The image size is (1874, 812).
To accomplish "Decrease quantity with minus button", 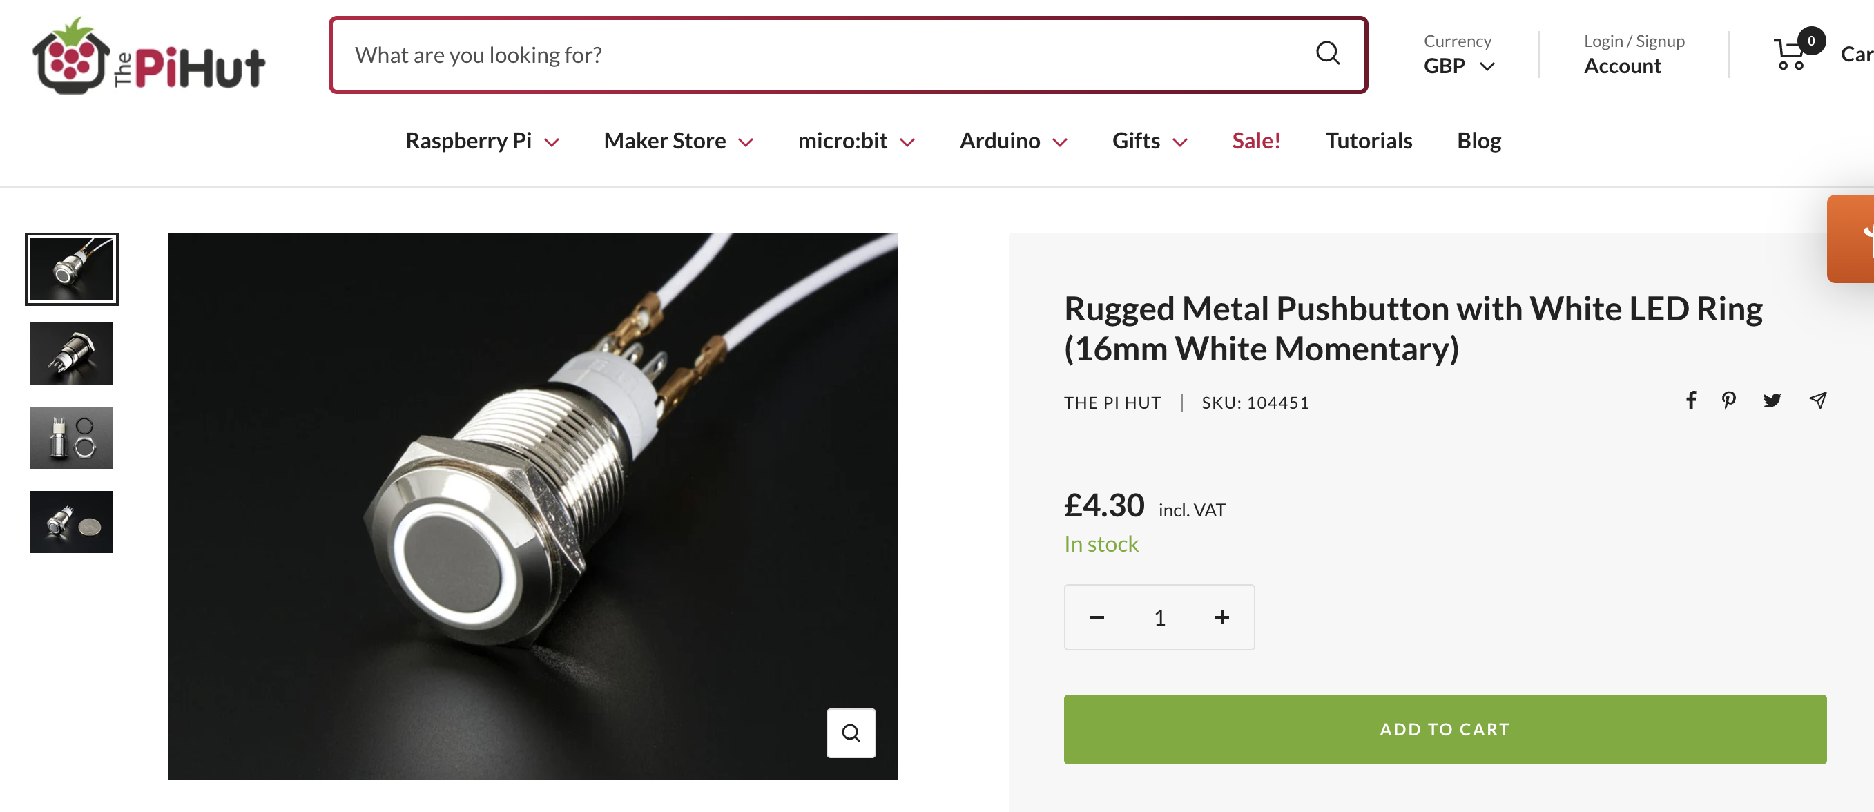I will pyautogui.click(x=1097, y=617).
